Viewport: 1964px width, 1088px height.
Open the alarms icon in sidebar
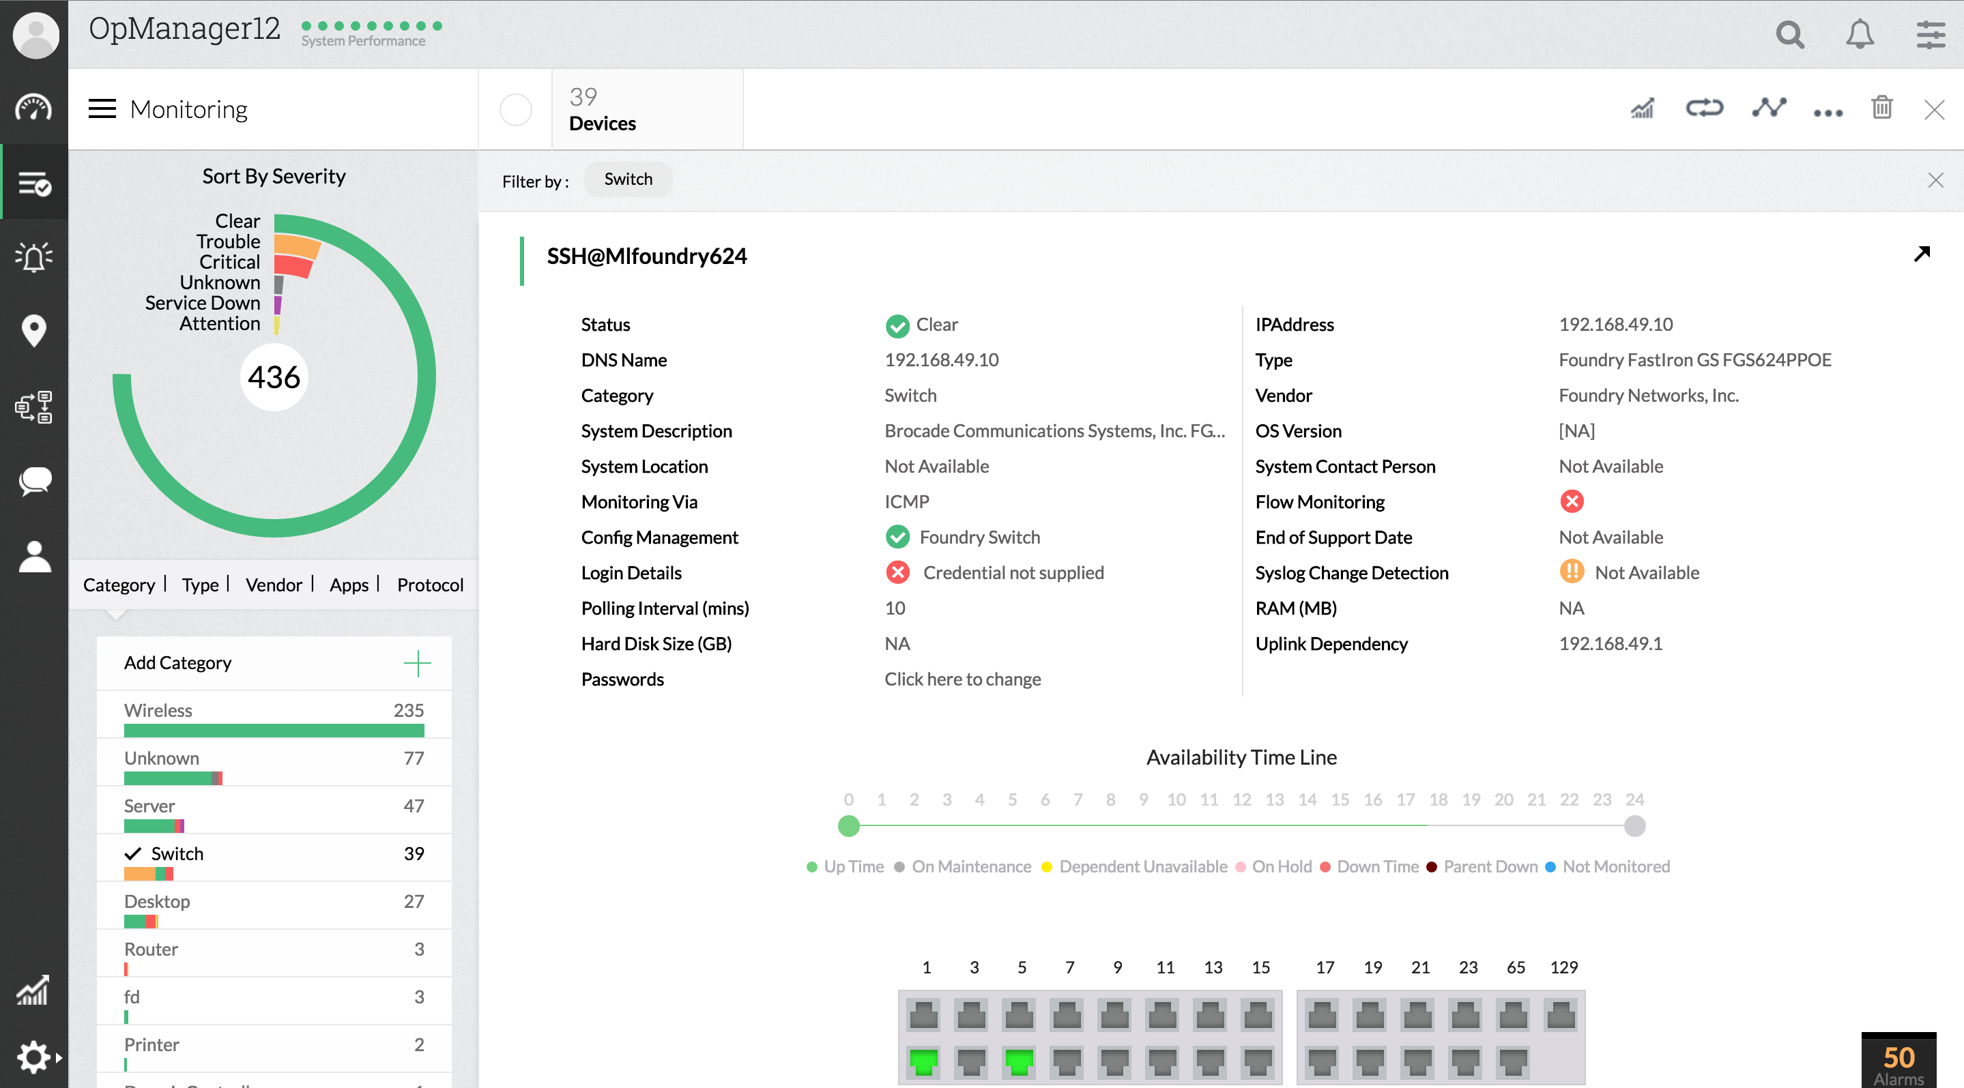(x=33, y=258)
